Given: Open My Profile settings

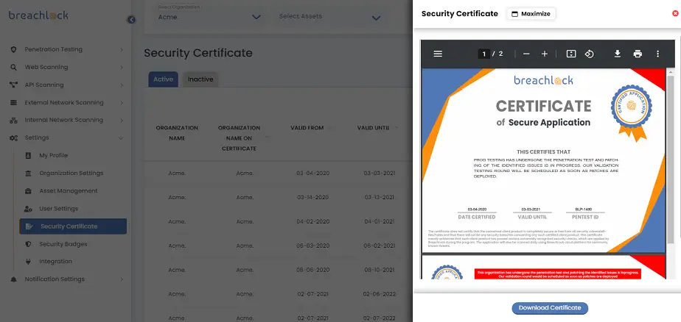Looking at the screenshot, I should point(53,155).
